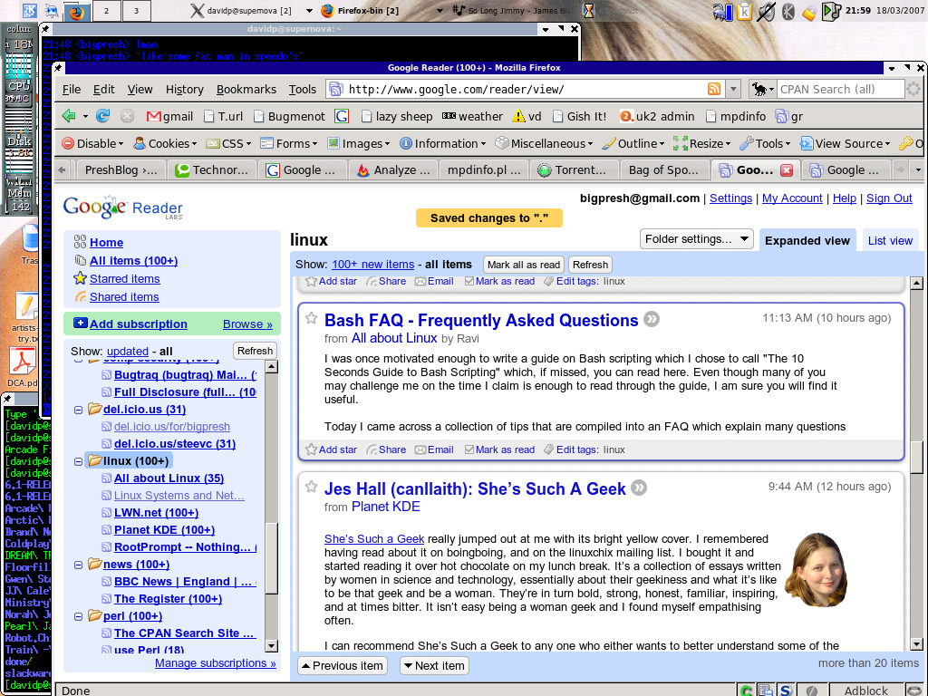The width and height of the screenshot is (928, 696).
Task: Click Mark all as read button
Action: point(524,265)
